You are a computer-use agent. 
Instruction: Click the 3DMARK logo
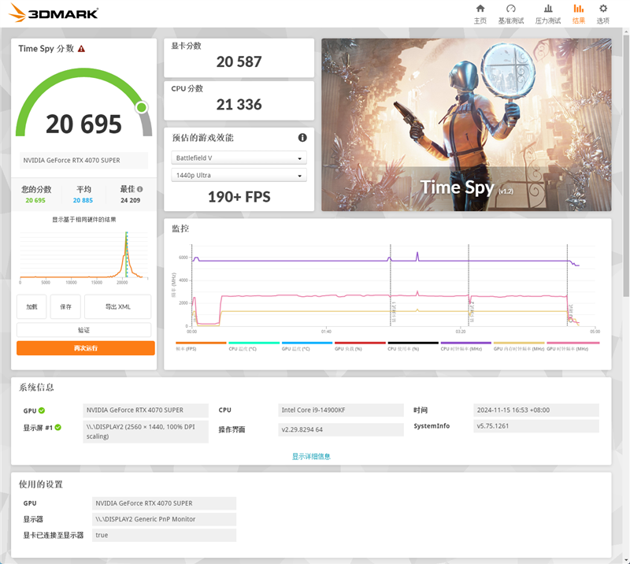(x=51, y=13)
